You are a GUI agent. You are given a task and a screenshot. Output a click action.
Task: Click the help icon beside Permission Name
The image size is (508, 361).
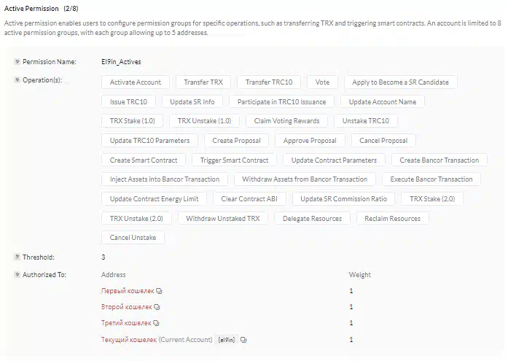[x=17, y=61]
